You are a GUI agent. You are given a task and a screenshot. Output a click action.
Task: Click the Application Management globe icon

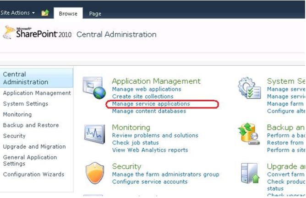(94, 88)
